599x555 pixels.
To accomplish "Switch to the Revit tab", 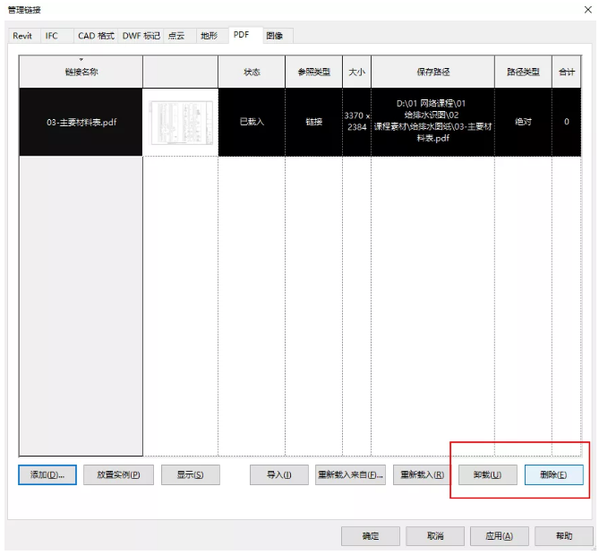I will [22, 36].
